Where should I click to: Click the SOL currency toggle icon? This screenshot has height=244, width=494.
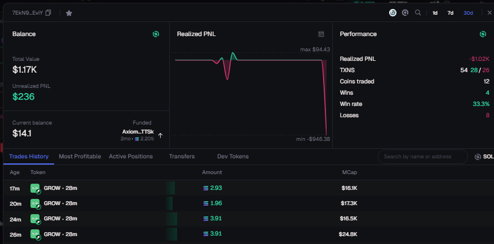pyautogui.click(x=478, y=157)
